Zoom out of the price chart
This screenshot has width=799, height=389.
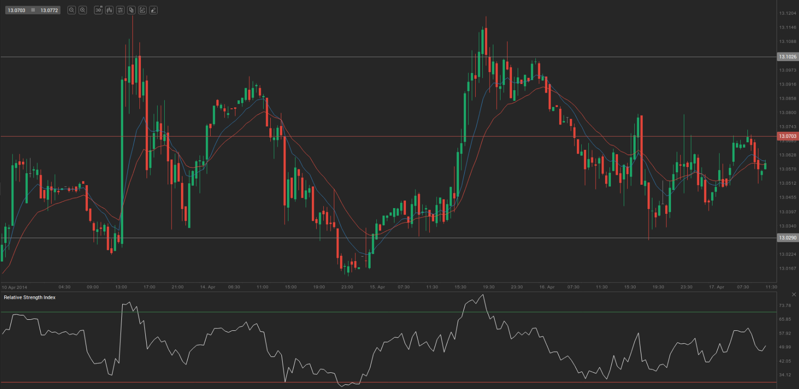pyautogui.click(x=72, y=10)
